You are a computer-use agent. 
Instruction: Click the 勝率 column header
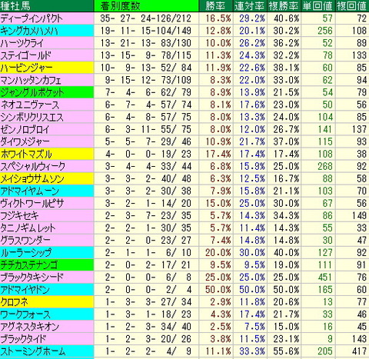click(216, 6)
